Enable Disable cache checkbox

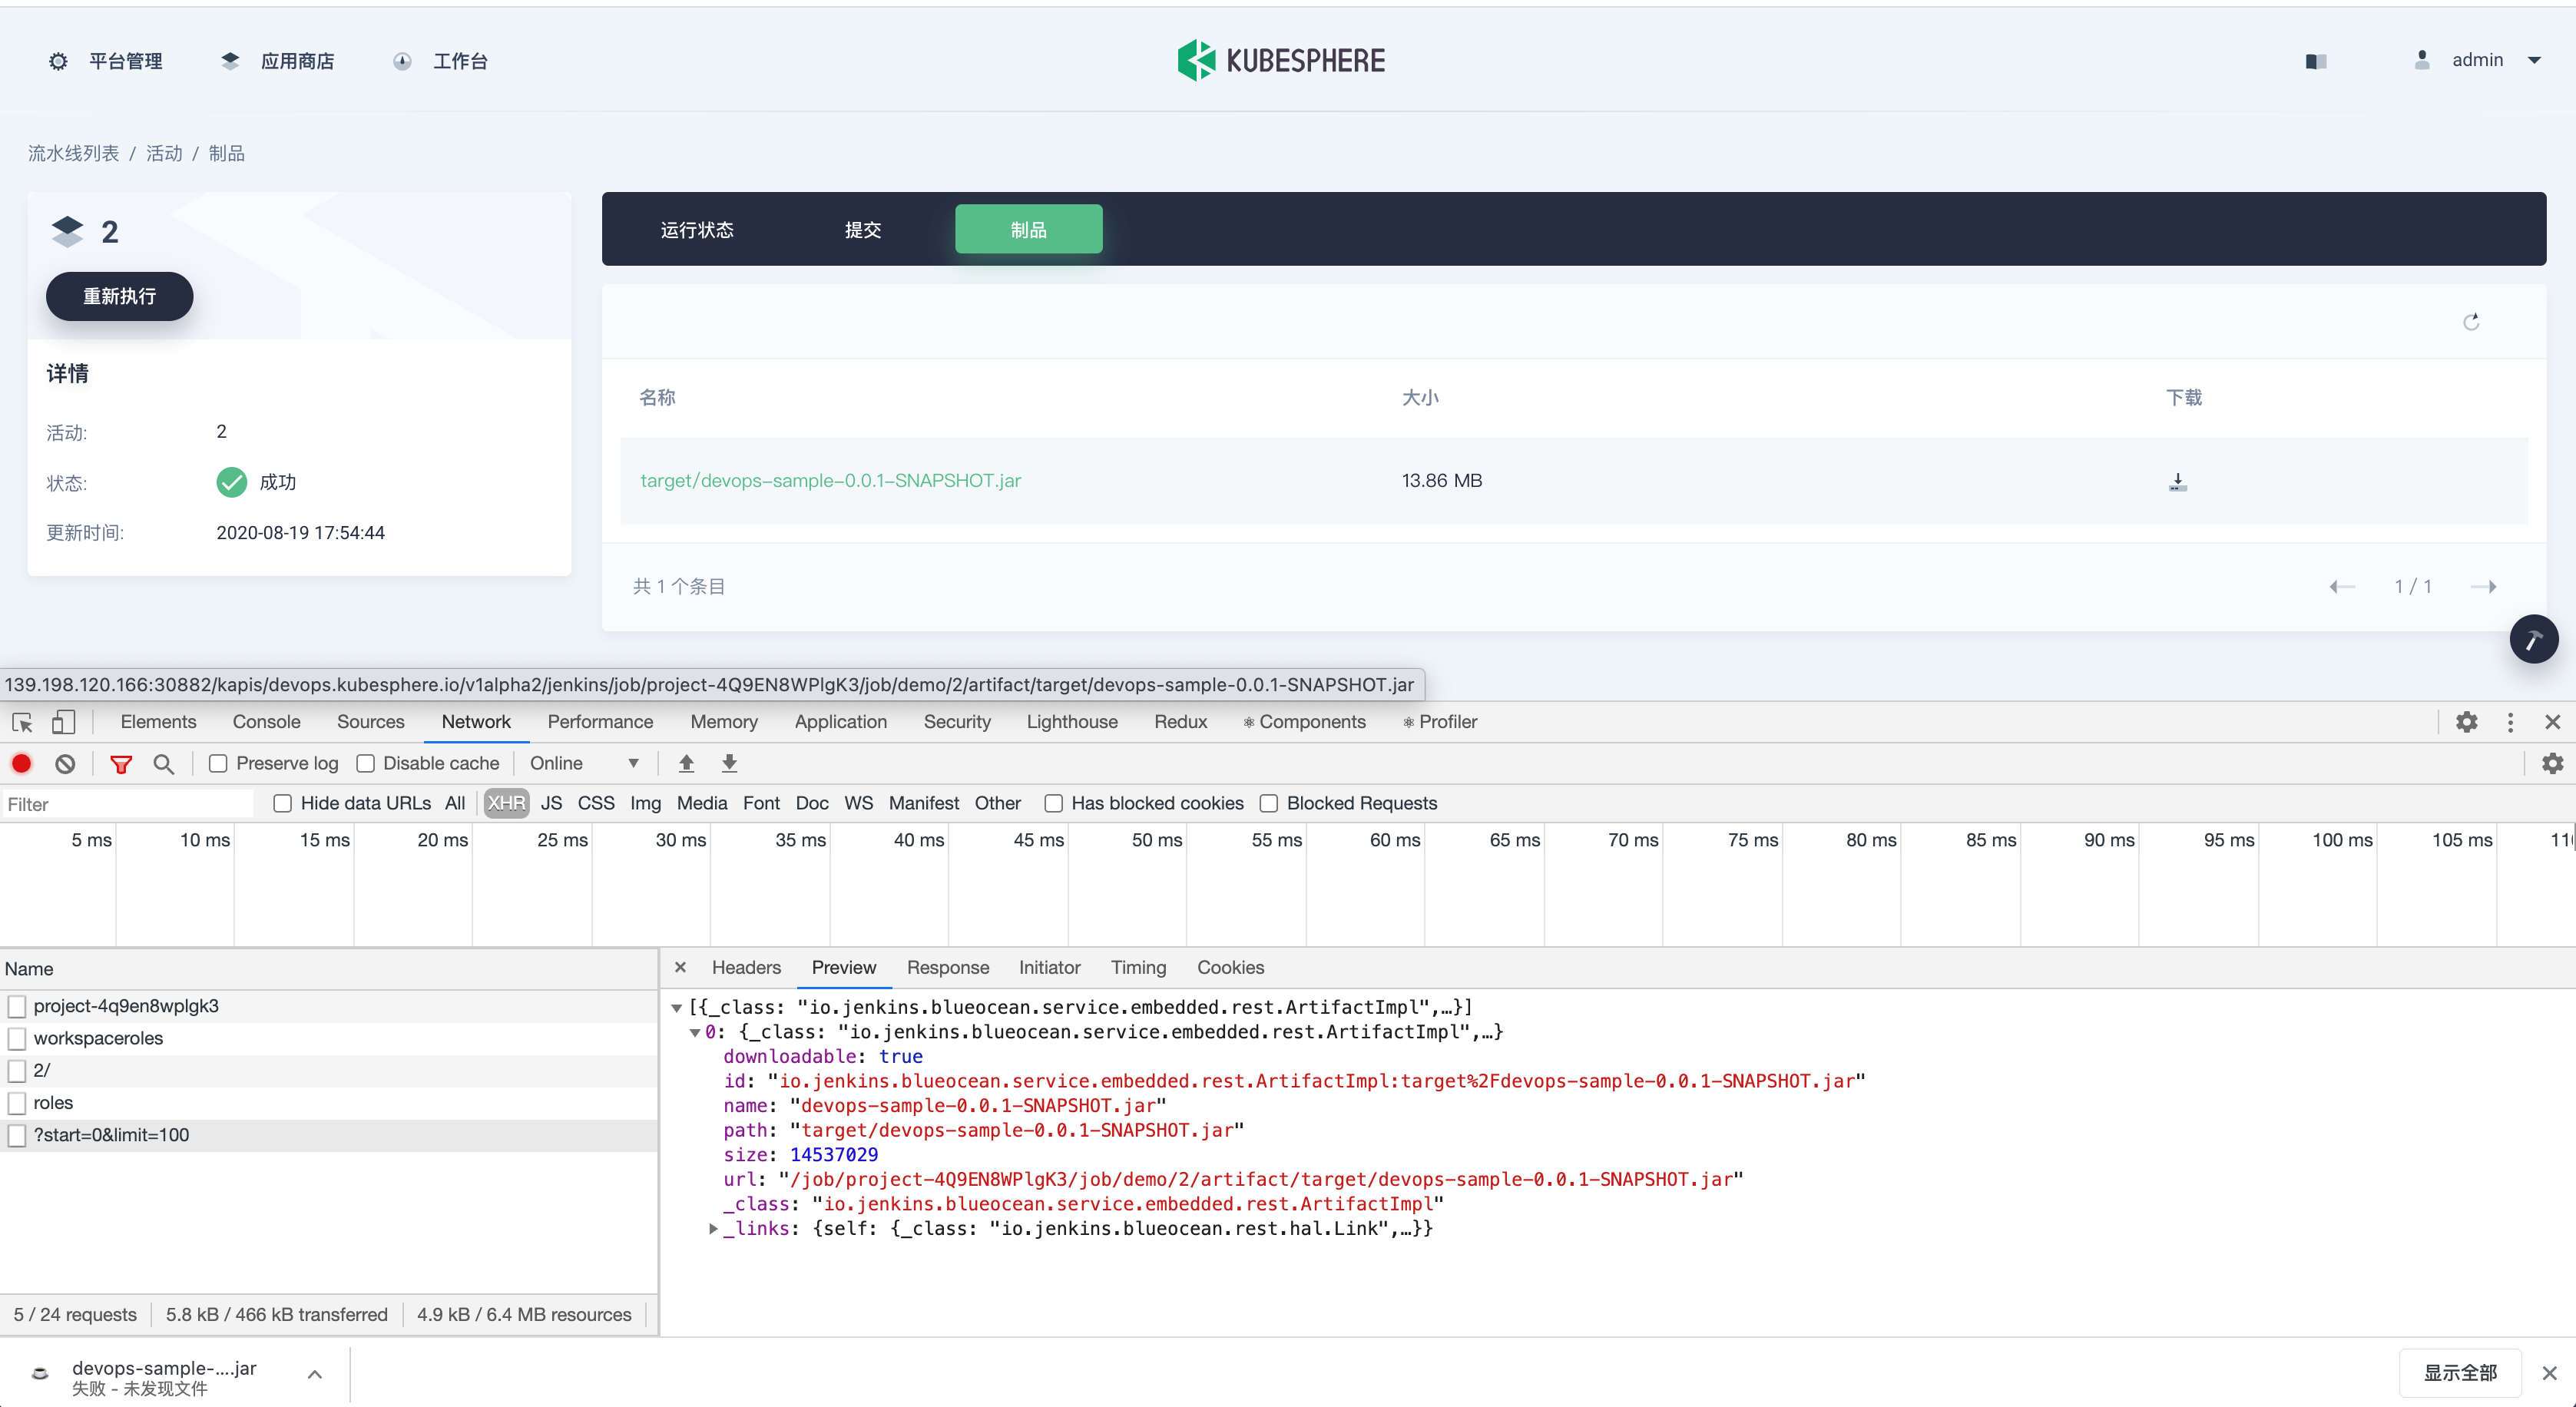[x=366, y=764]
